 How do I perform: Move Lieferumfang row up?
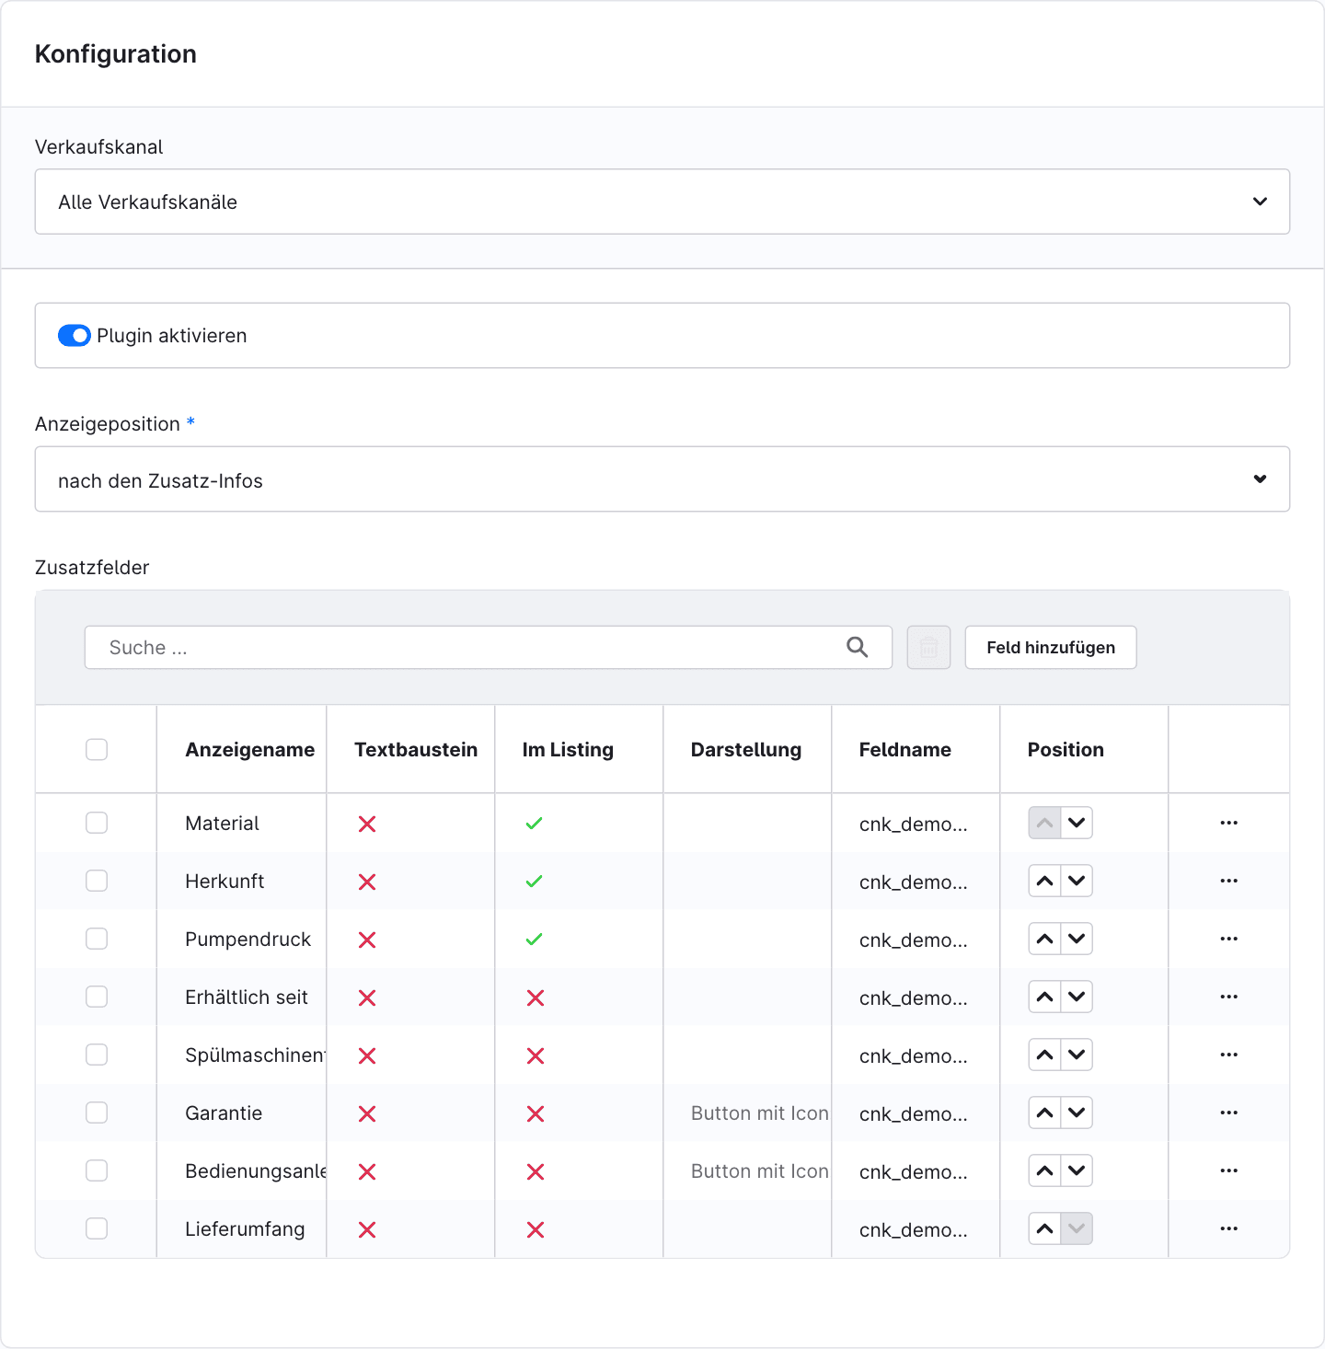tap(1044, 1228)
